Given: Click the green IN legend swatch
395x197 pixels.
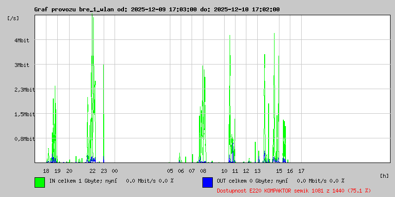Looking at the screenshot, I should pyautogui.click(x=40, y=182).
